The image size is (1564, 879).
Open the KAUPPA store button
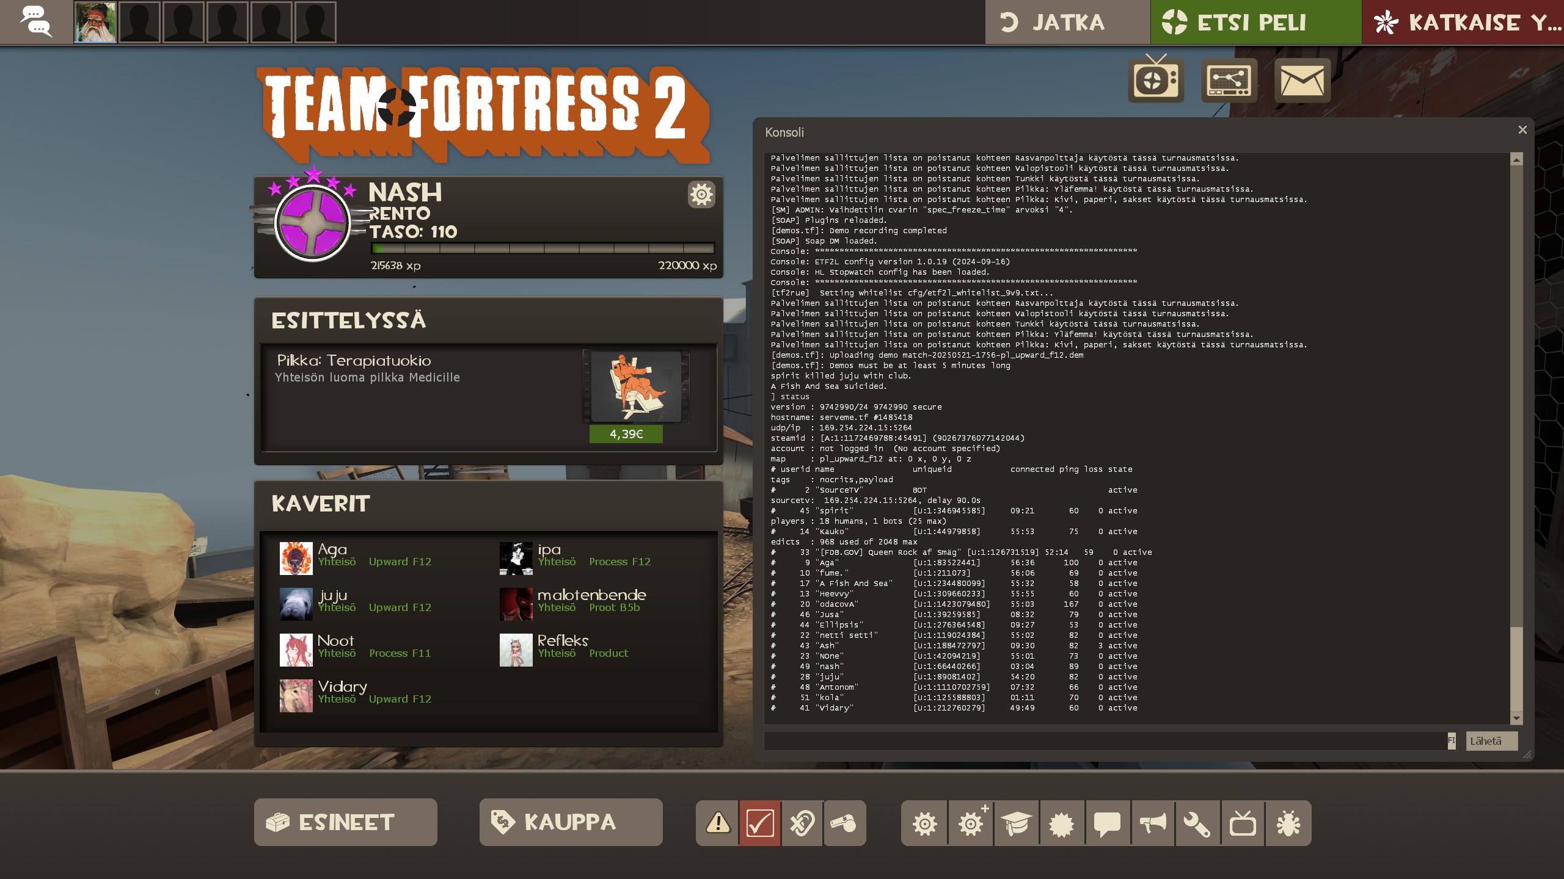click(571, 822)
